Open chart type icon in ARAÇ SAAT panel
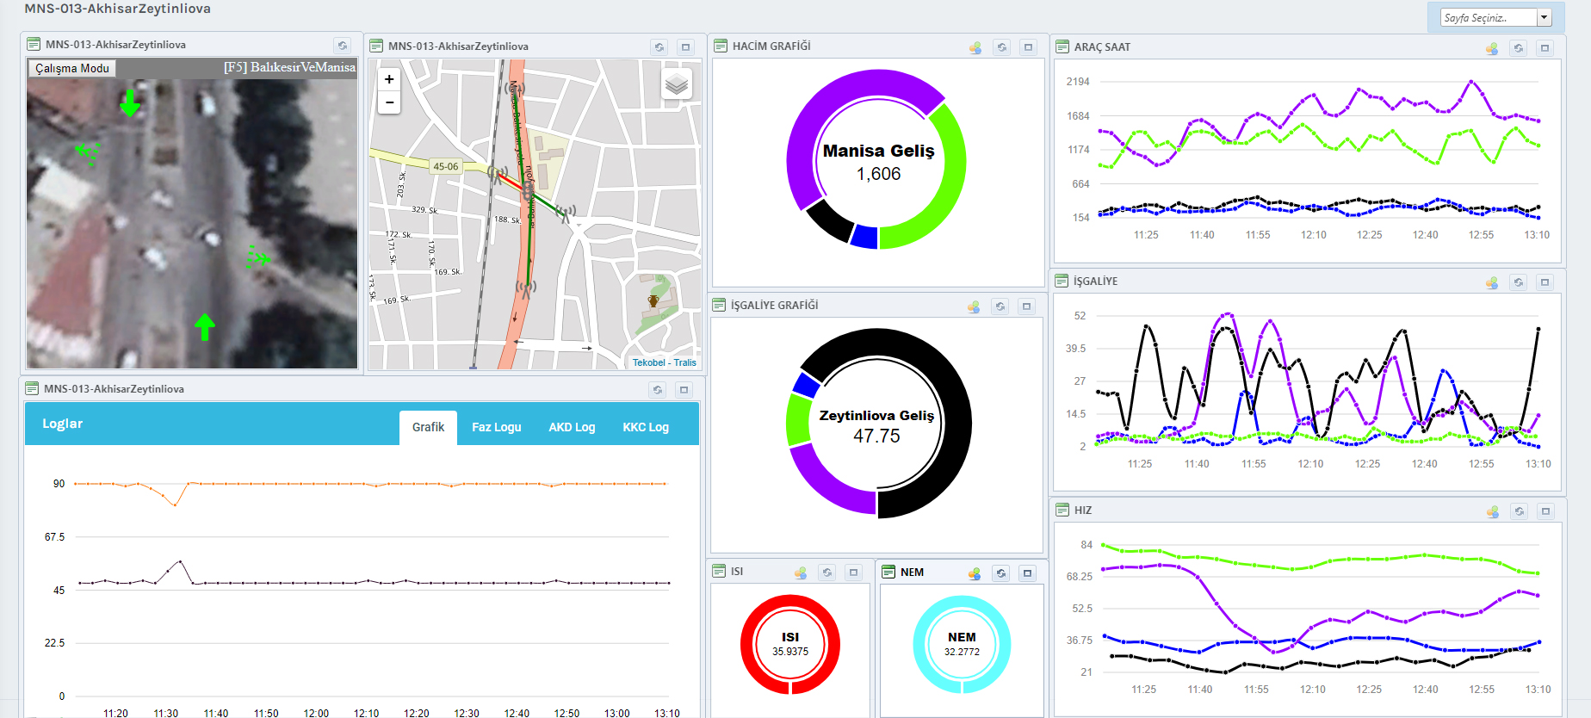The width and height of the screenshot is (1591, 718). 1491,48
